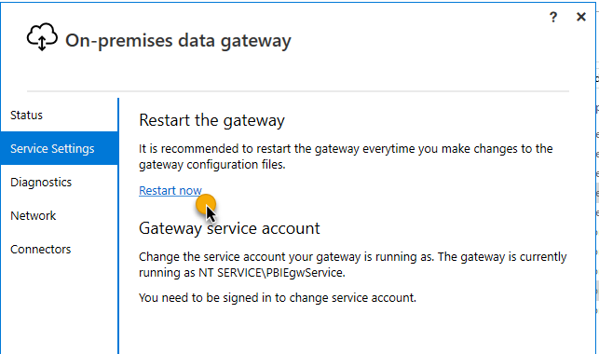This screenshot has height=354, width=599.
Task: Open the Diagnostics tab
Action: coord(41,183)
